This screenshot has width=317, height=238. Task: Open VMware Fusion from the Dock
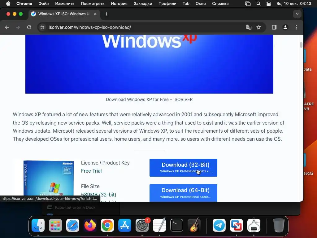click(x=237, y=225)
